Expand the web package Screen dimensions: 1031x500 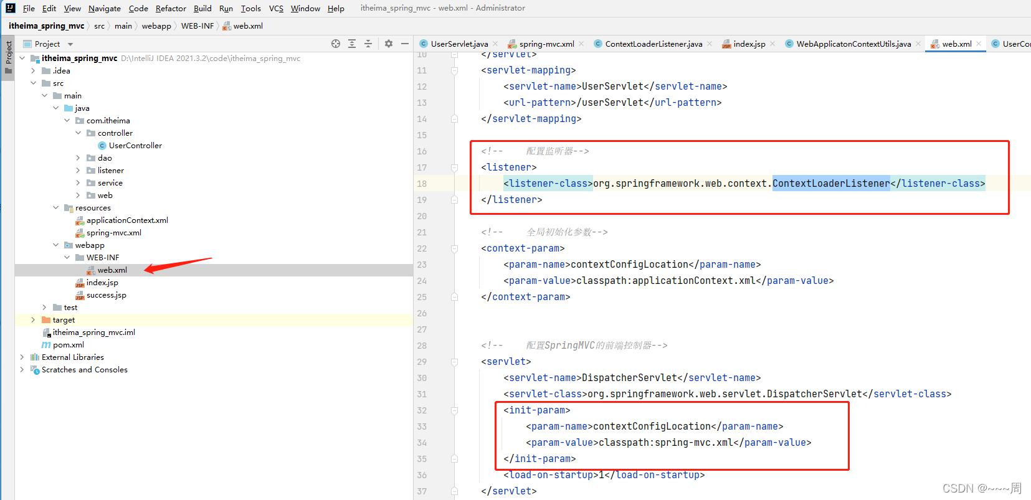78,195
